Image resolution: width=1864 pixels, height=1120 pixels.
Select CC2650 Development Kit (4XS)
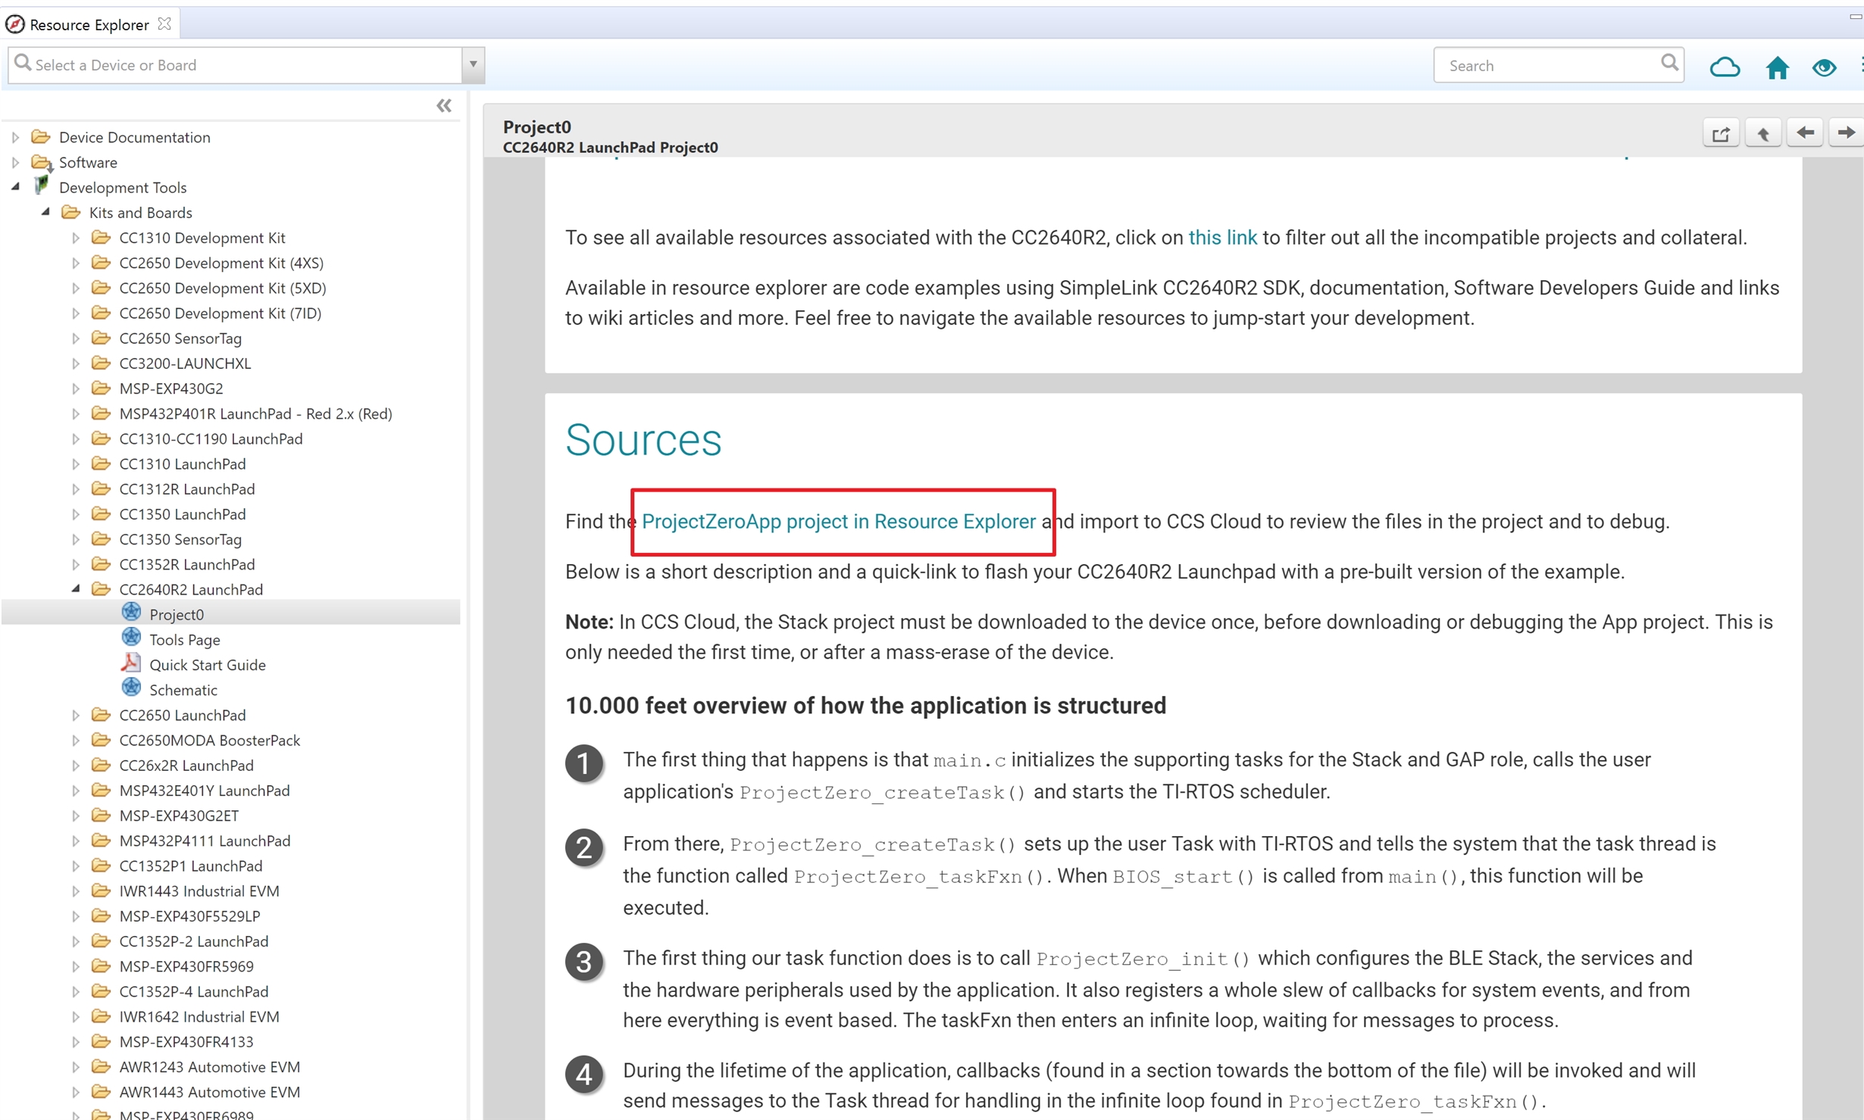(x=221, y=263)
